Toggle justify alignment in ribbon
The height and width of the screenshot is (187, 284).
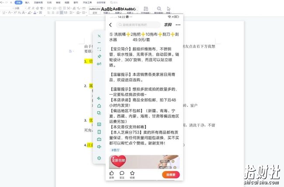tap(62, 13)
